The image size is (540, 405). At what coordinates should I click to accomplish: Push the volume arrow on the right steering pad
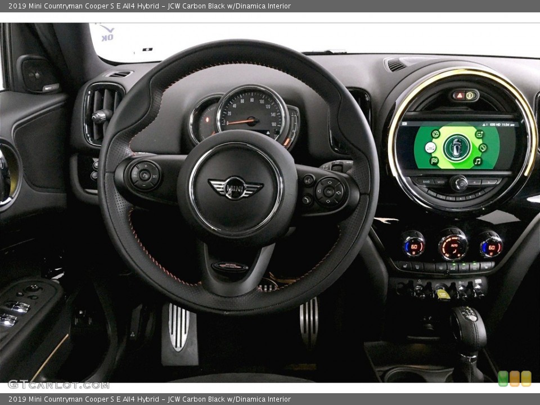click(x=339, y=192)
